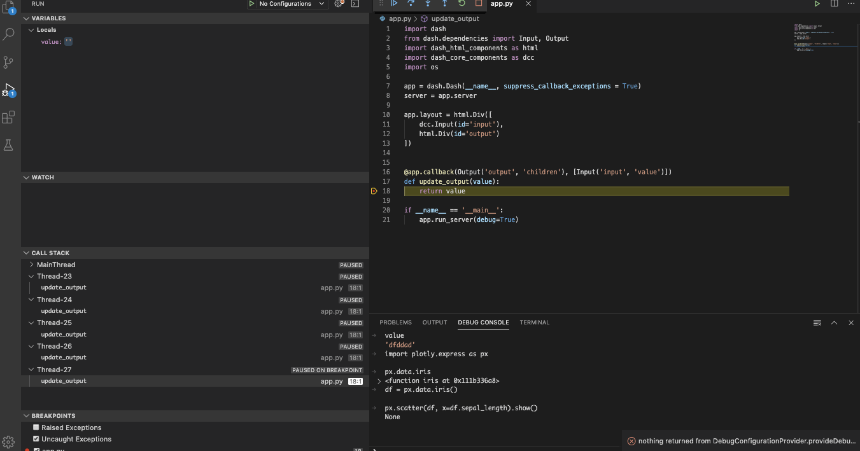Select the Step Into debug icon

coord(427,4)
